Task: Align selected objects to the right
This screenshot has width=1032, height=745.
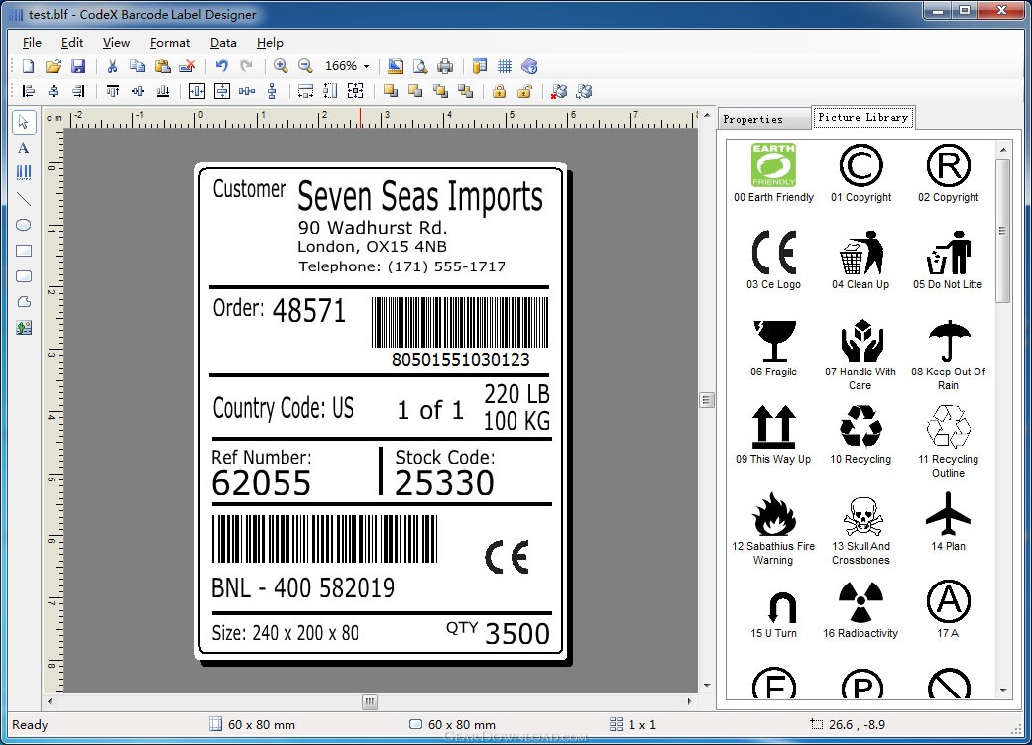Action: pyautogui.click(x=78, y=91)
